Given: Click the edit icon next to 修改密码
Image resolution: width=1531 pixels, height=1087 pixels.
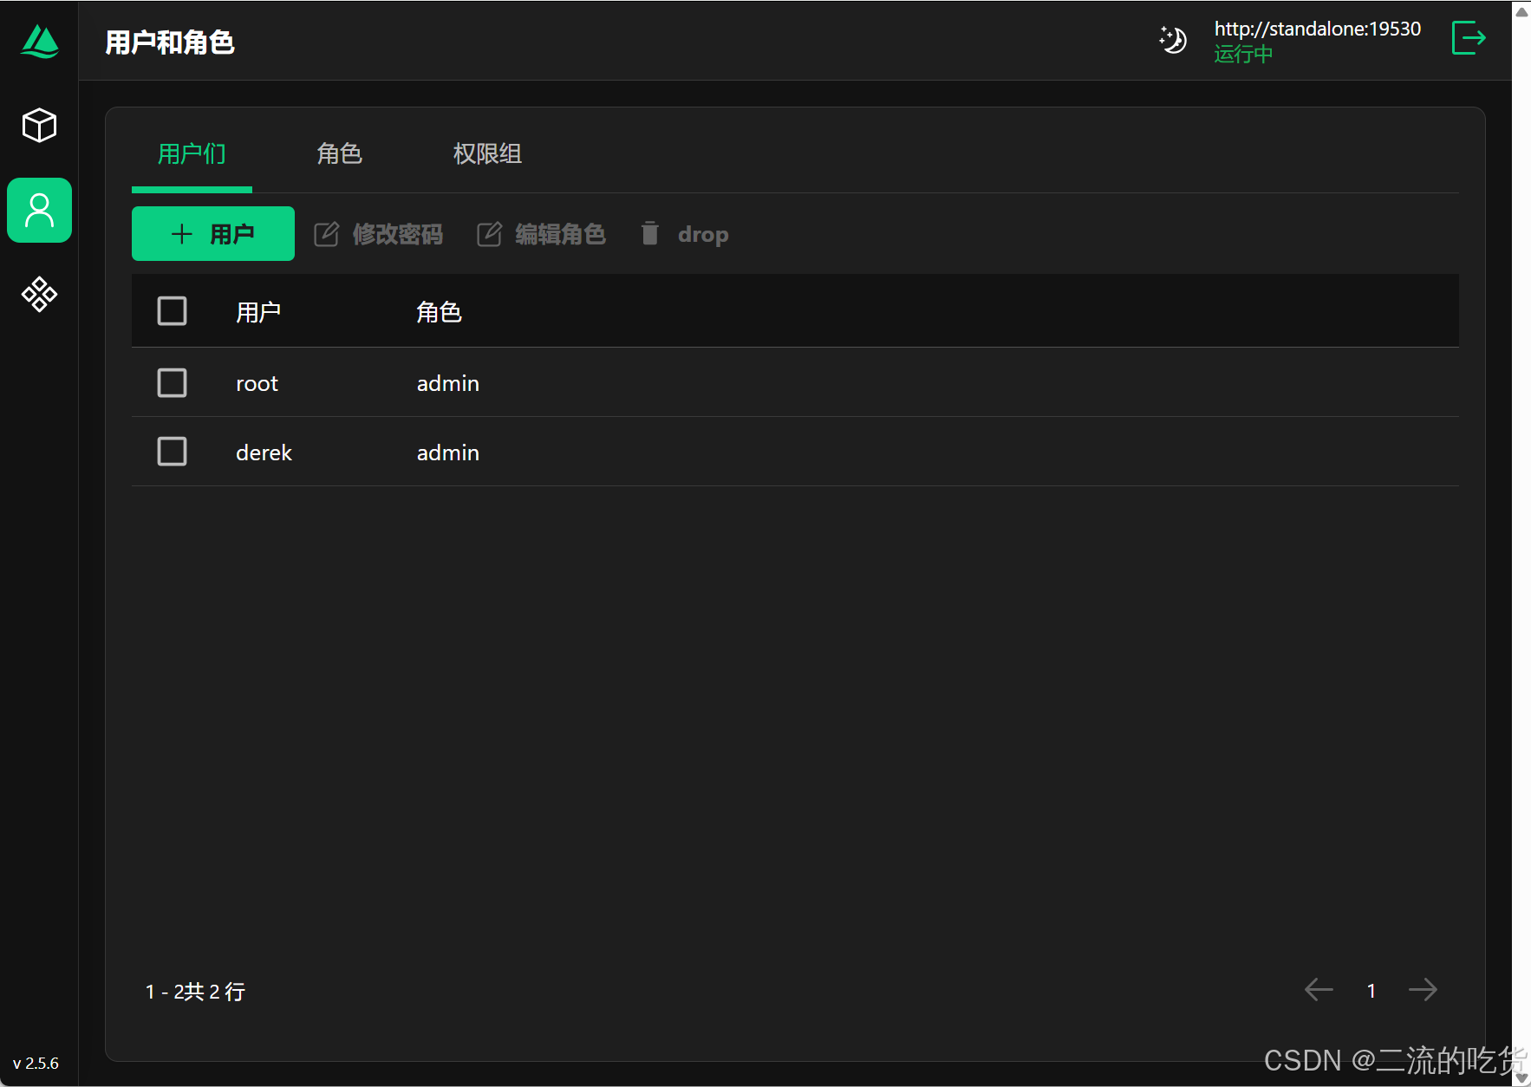Looking at the screenshot, I should click(327, 233).
